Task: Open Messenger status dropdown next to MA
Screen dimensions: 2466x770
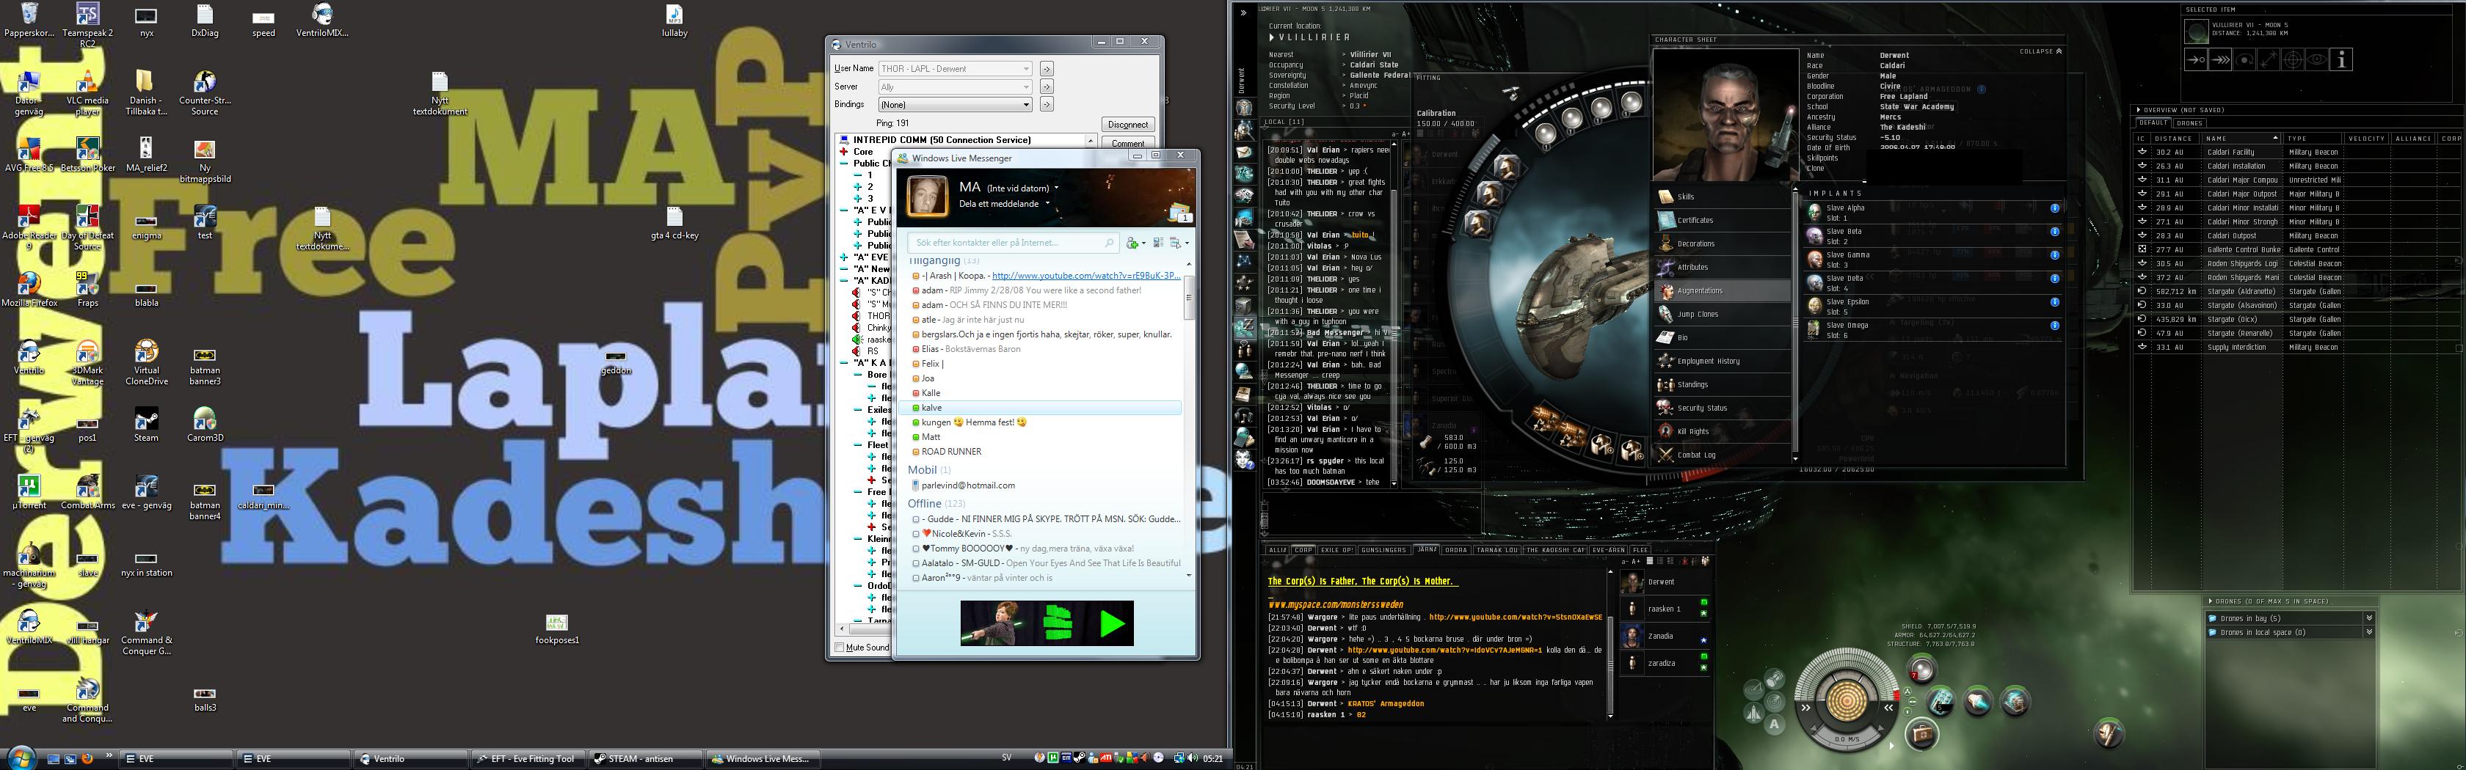Action: coord(1057,188)
